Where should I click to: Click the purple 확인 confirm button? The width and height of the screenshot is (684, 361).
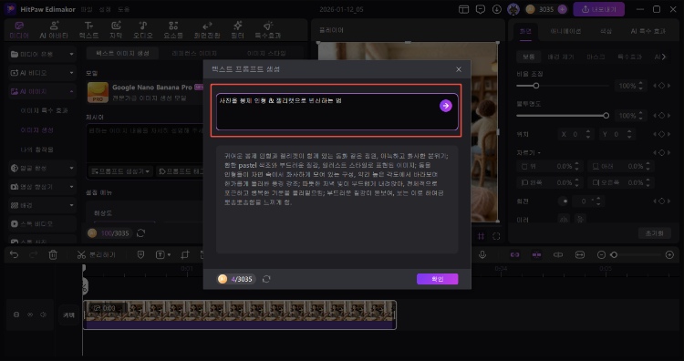pyautogui.click(x=437, y=279)
